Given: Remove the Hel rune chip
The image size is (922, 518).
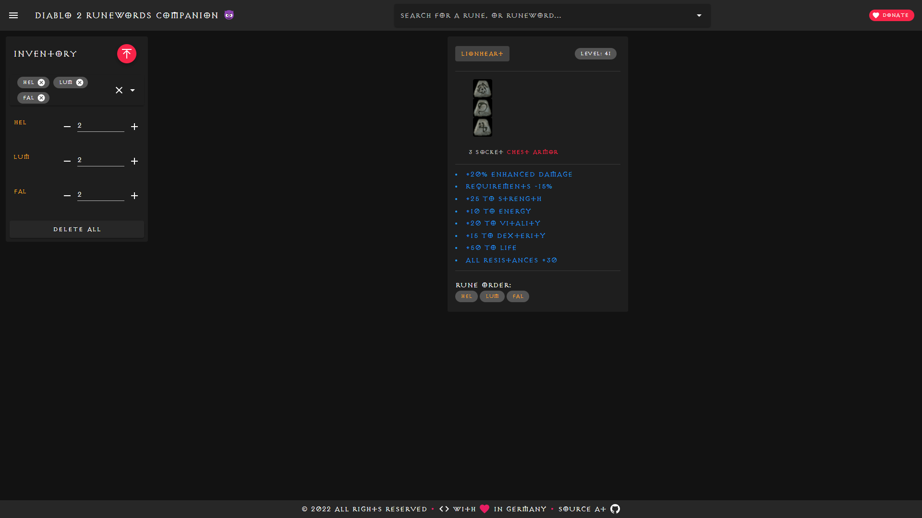Looking at the screenshot, I should 41,82.
